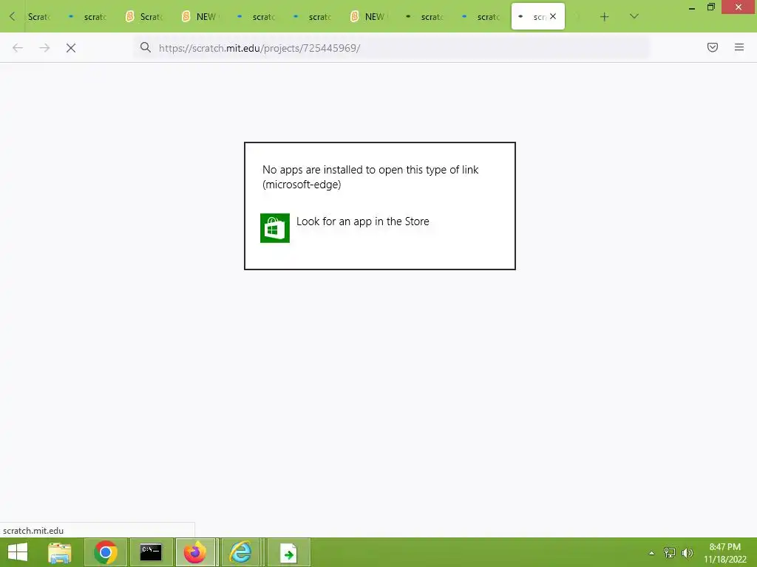Open Internet Explorer from taskbar
Viewport: 757px width, 567px height.
point(240,552)
